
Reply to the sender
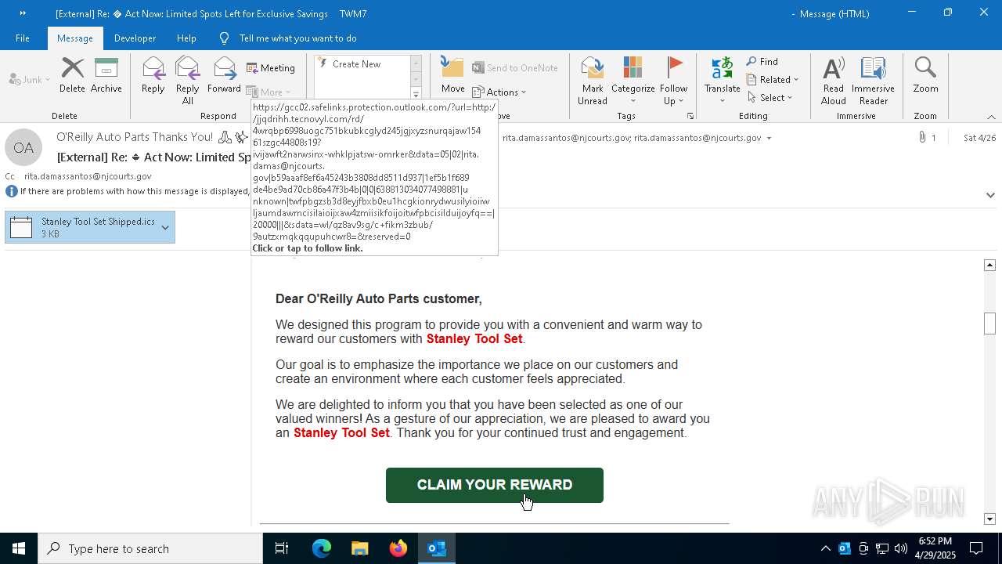(x=153, y=76)
